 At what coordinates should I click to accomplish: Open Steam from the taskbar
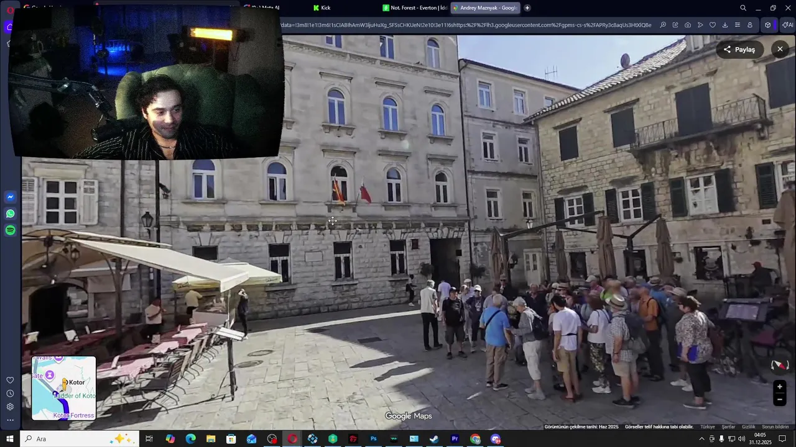tap(434, 439)
